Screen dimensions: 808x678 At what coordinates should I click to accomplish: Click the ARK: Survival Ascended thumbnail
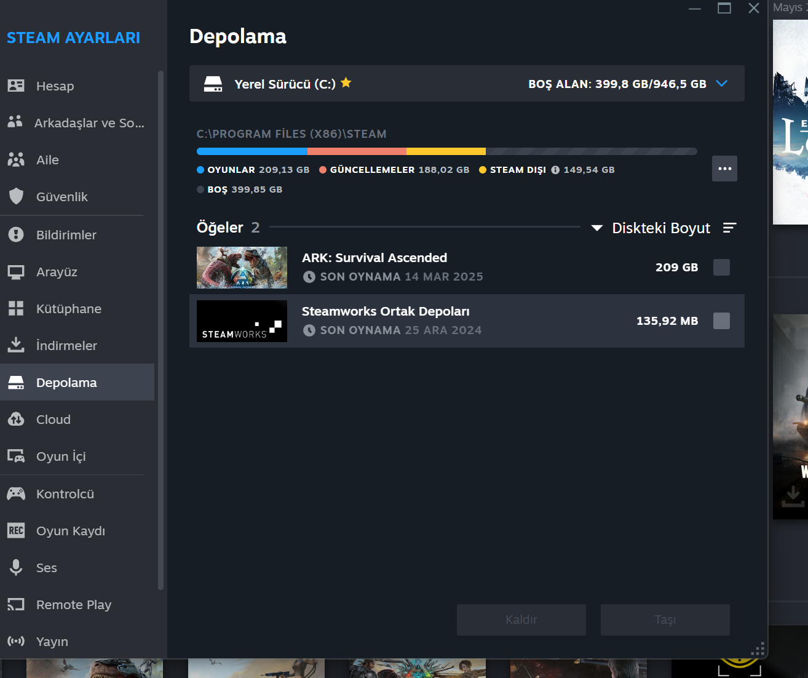pos(242,268)
